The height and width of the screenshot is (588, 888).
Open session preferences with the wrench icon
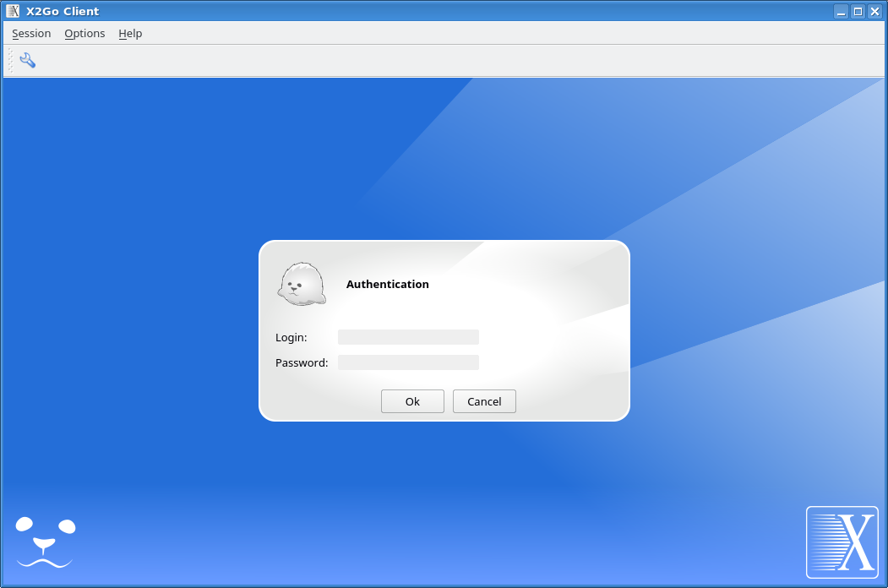coord(27,60)
